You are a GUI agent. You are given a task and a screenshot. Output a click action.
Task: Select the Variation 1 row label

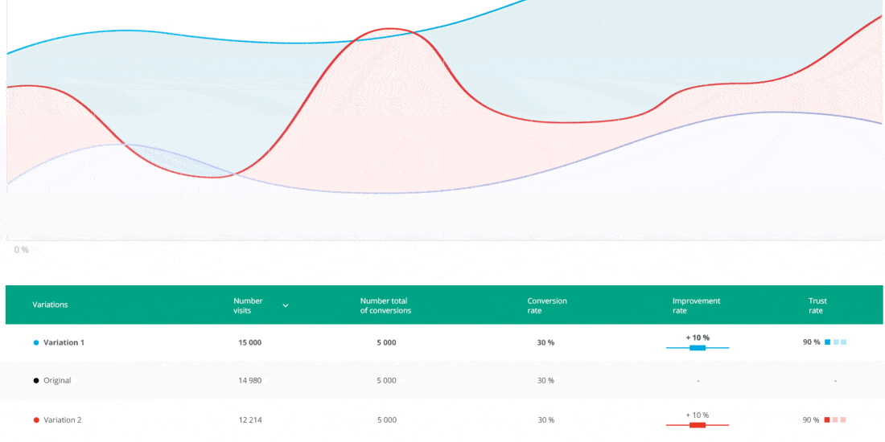click(x=64, y=342)
